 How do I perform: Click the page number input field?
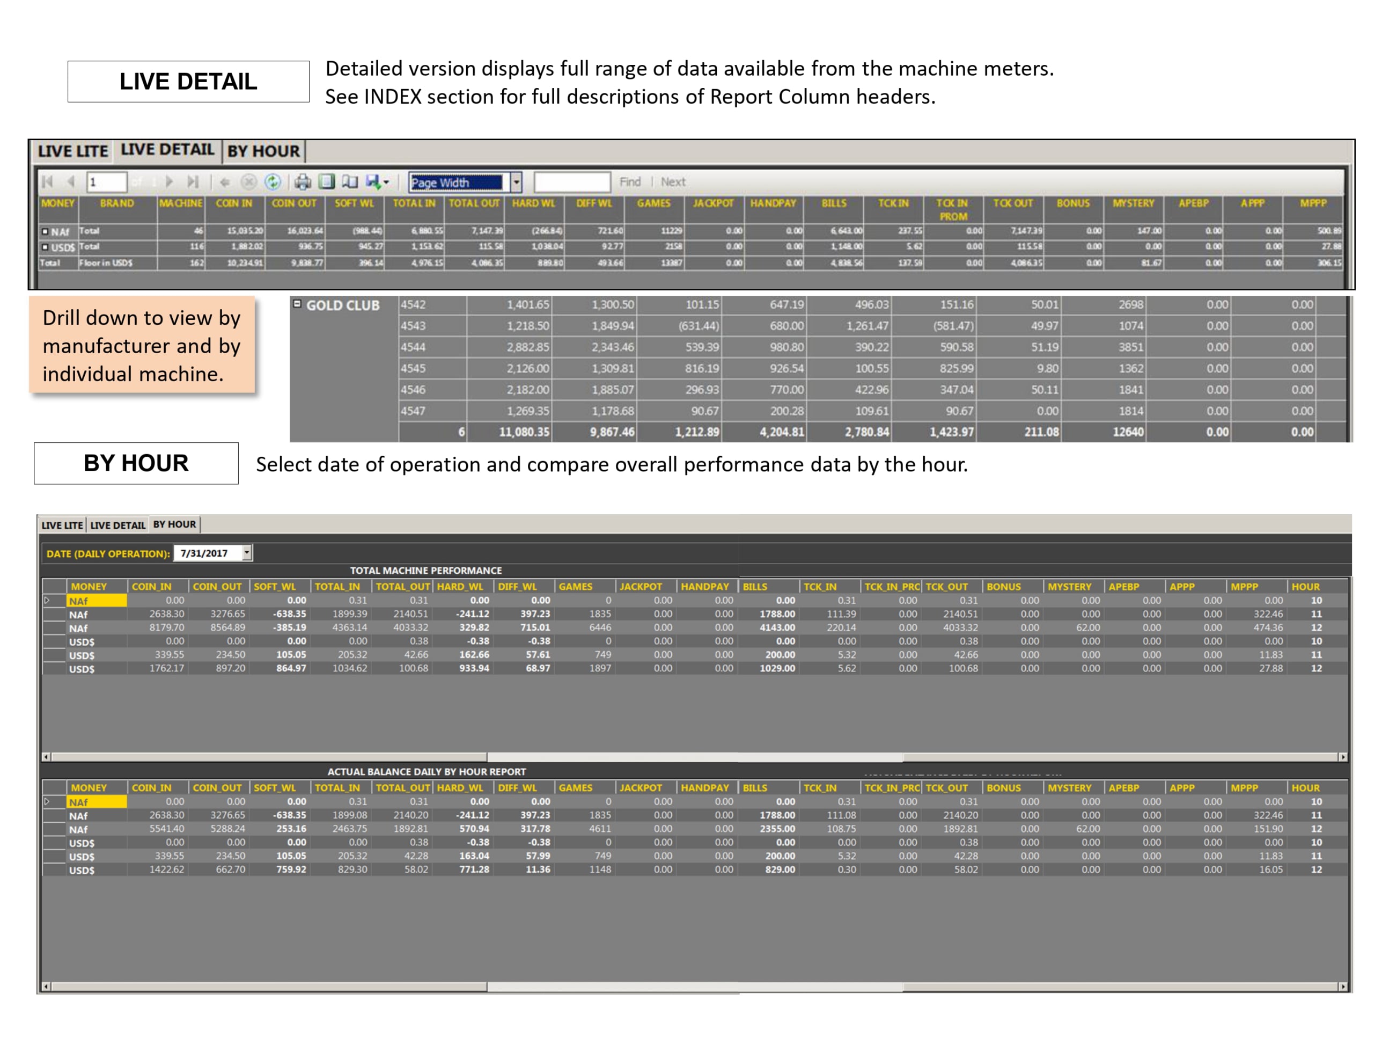pos(107,182)
